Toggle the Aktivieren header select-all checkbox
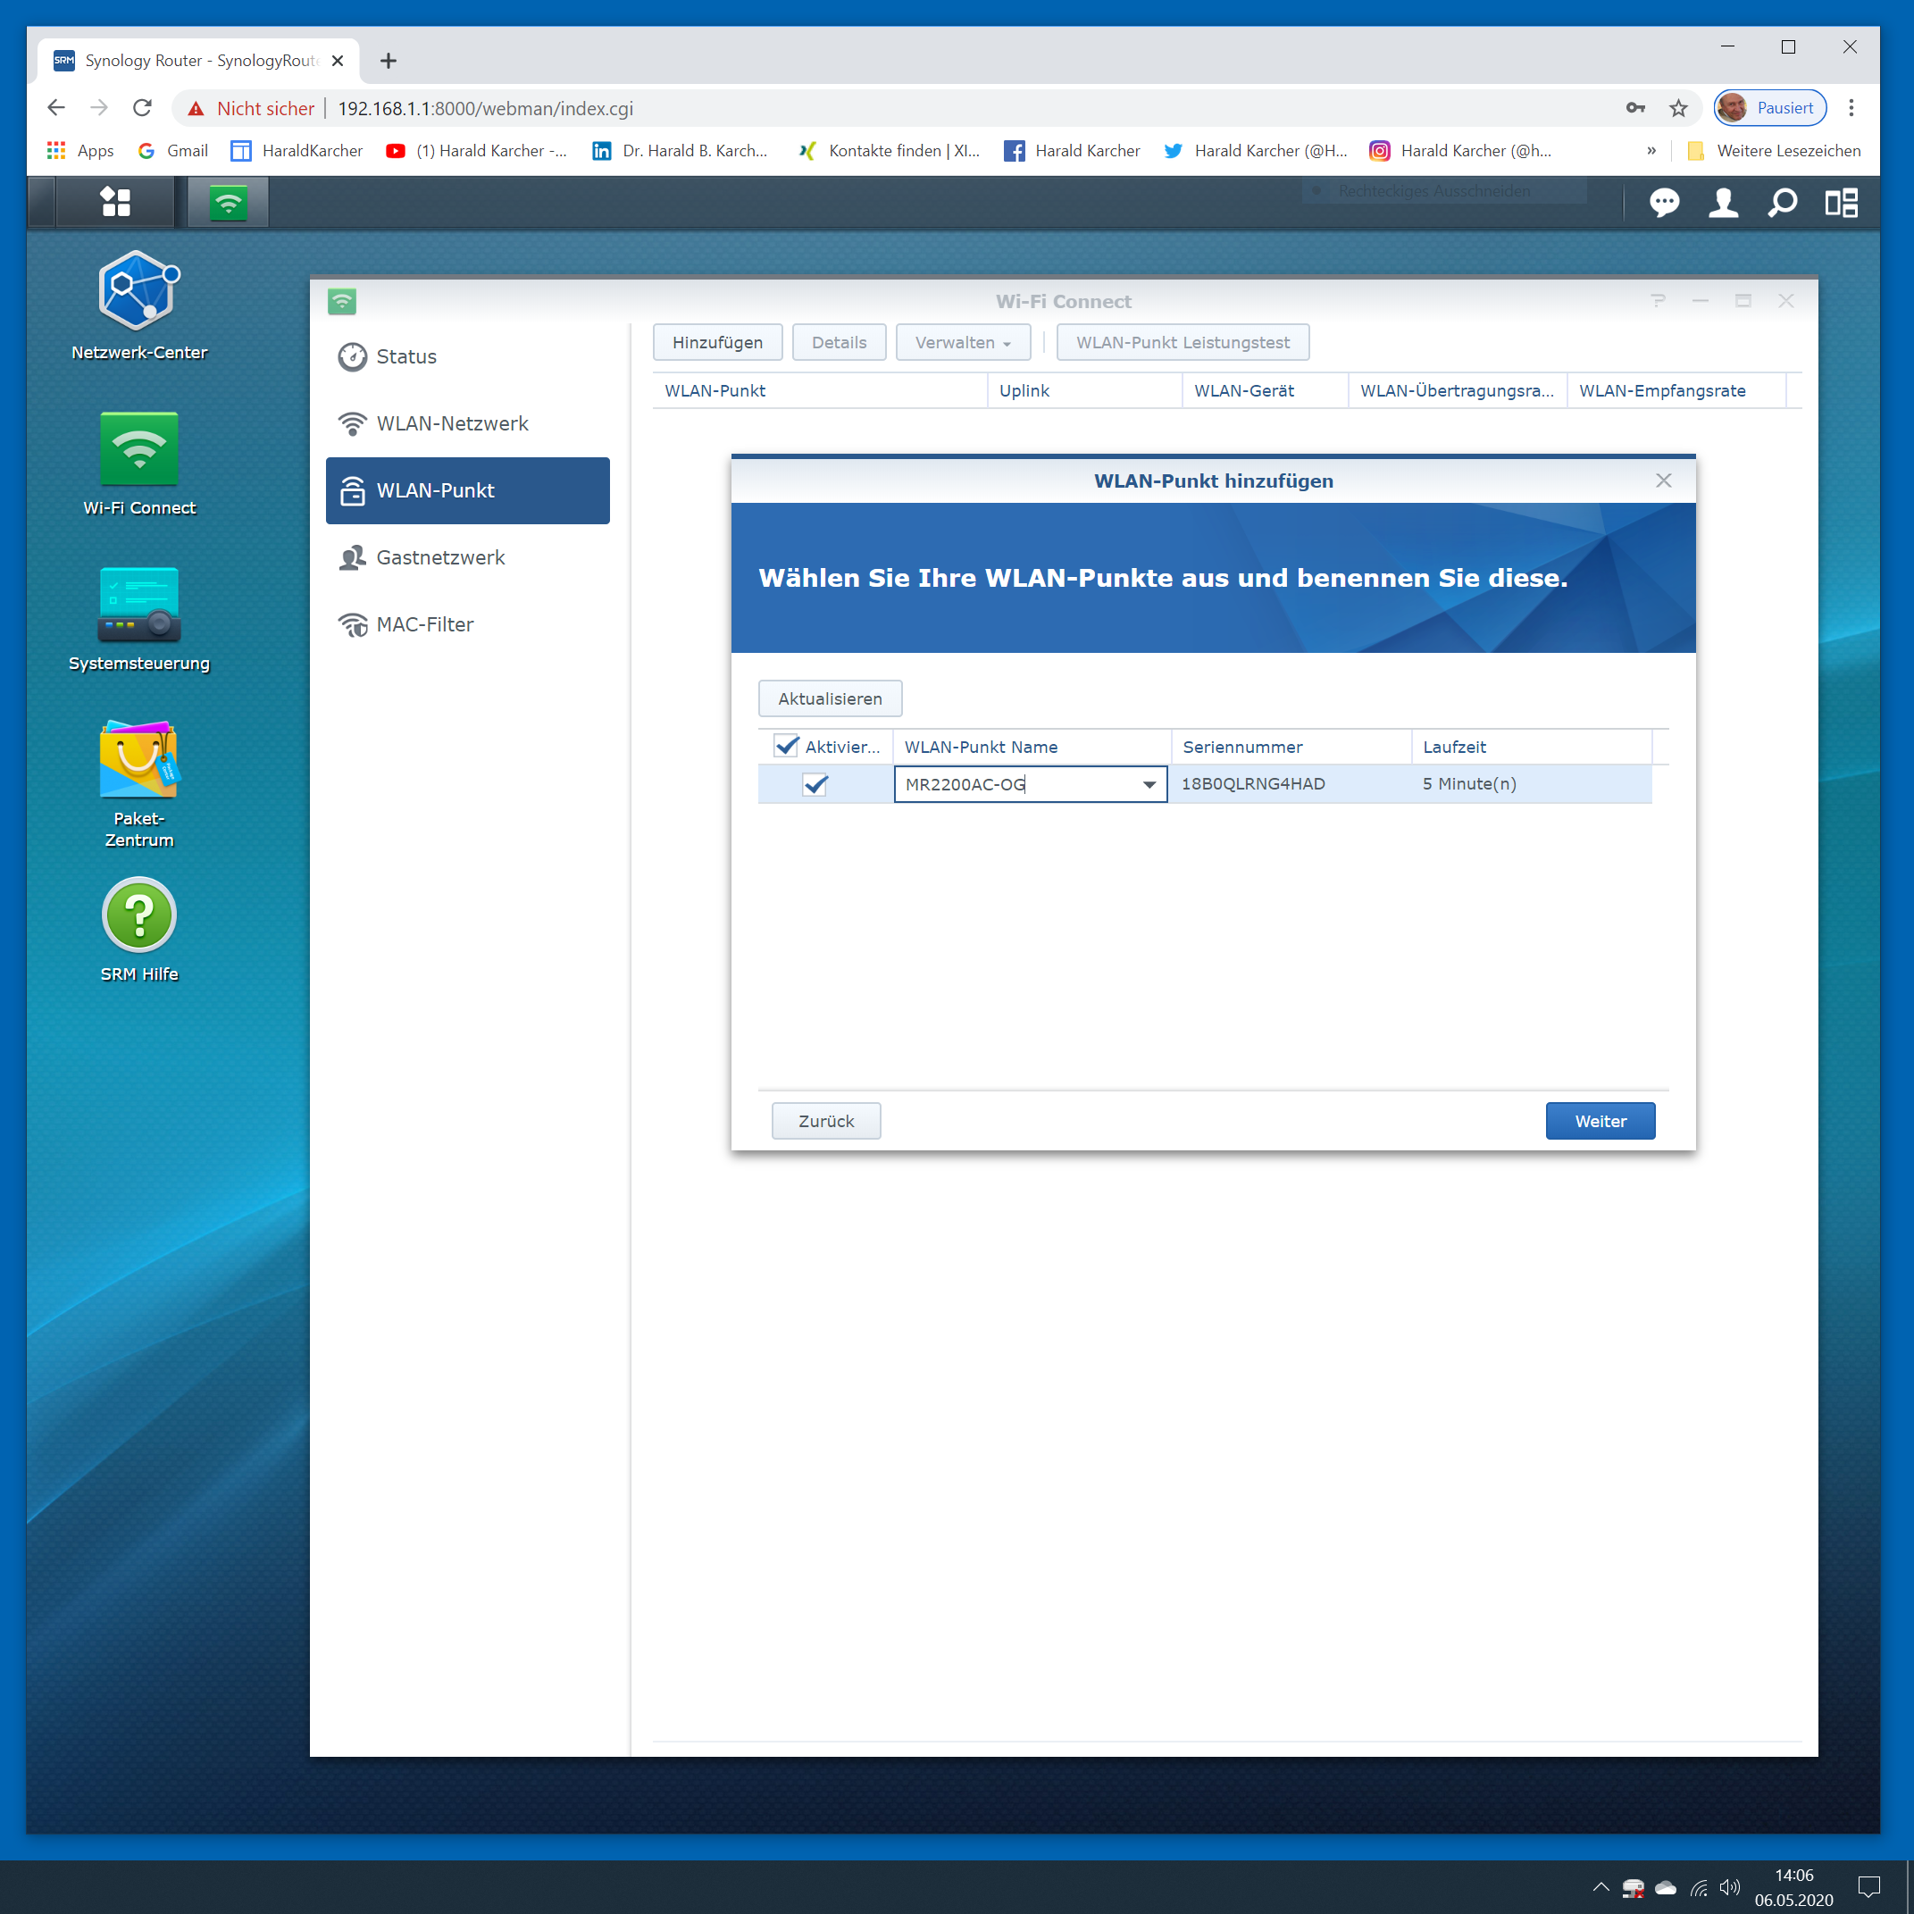 click(x=787, y=747)
